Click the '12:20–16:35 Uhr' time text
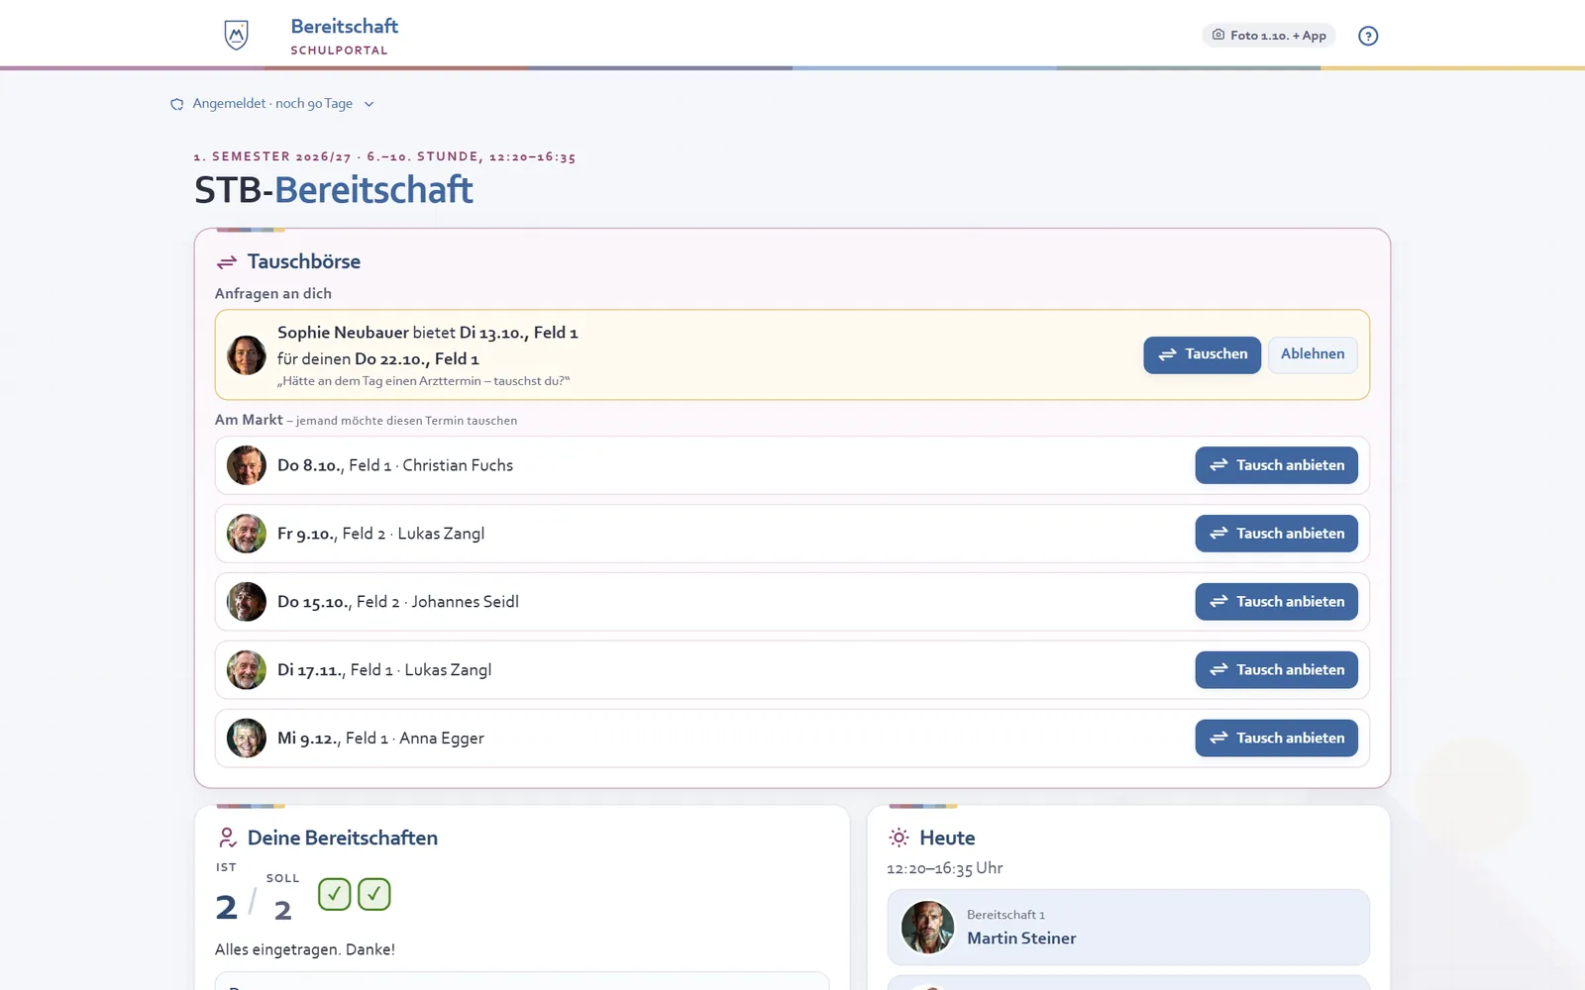1585x990 pixels. click(945, 868)
